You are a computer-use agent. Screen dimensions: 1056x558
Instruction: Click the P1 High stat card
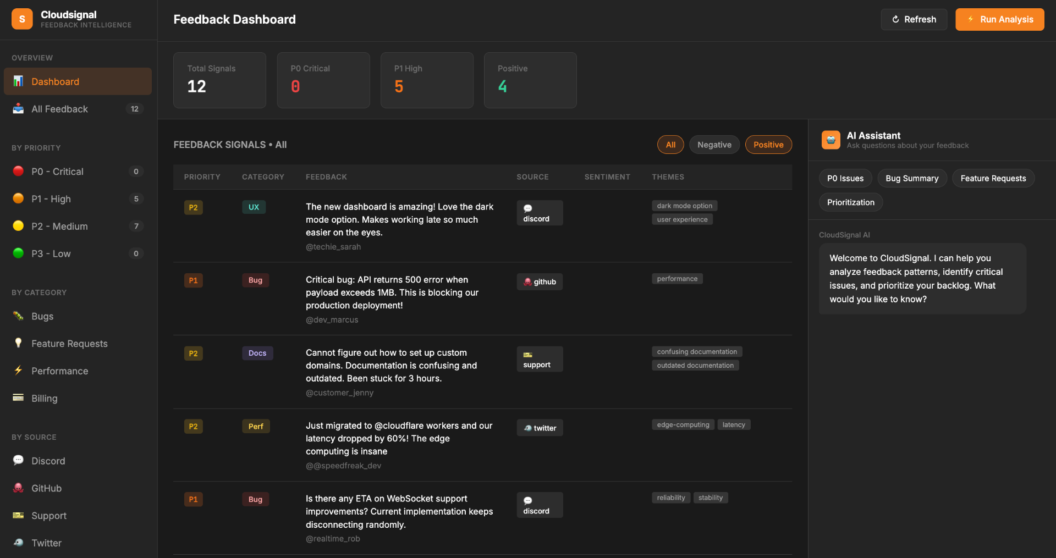coord(427,80)
